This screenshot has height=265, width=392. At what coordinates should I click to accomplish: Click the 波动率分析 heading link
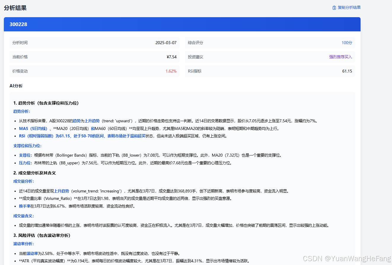tap(23, 244)
